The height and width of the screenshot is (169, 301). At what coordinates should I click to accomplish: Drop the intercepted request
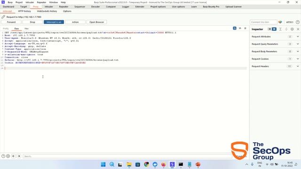point(32,22)
